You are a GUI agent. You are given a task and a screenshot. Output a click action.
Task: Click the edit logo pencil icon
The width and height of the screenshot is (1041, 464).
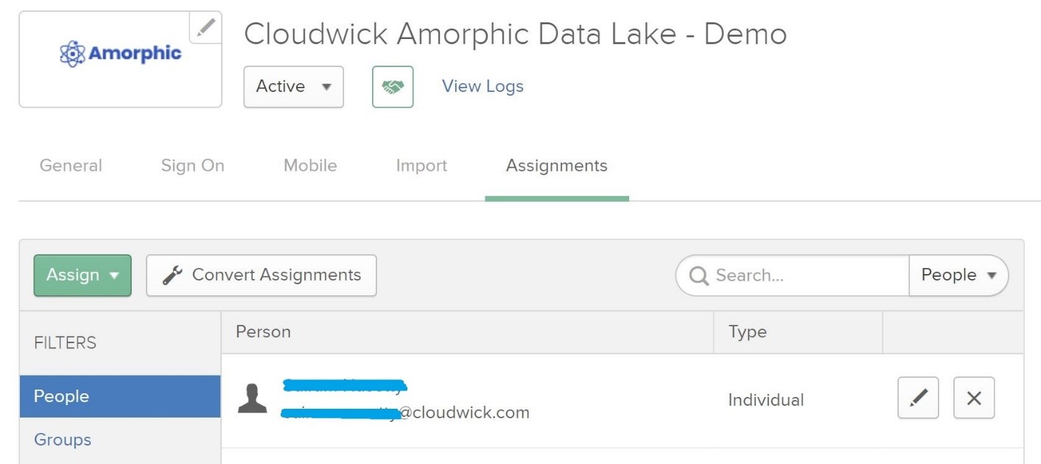(x=206, y=28)
